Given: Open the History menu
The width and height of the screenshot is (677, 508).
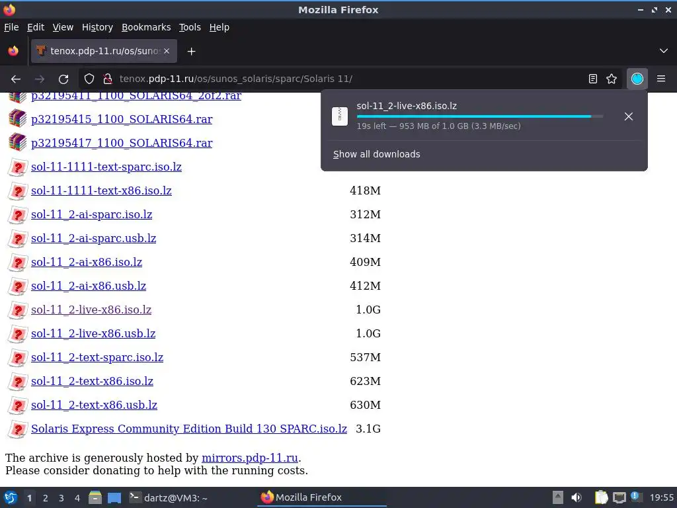Looking at the screenshot, I should (x=98, y=27).
